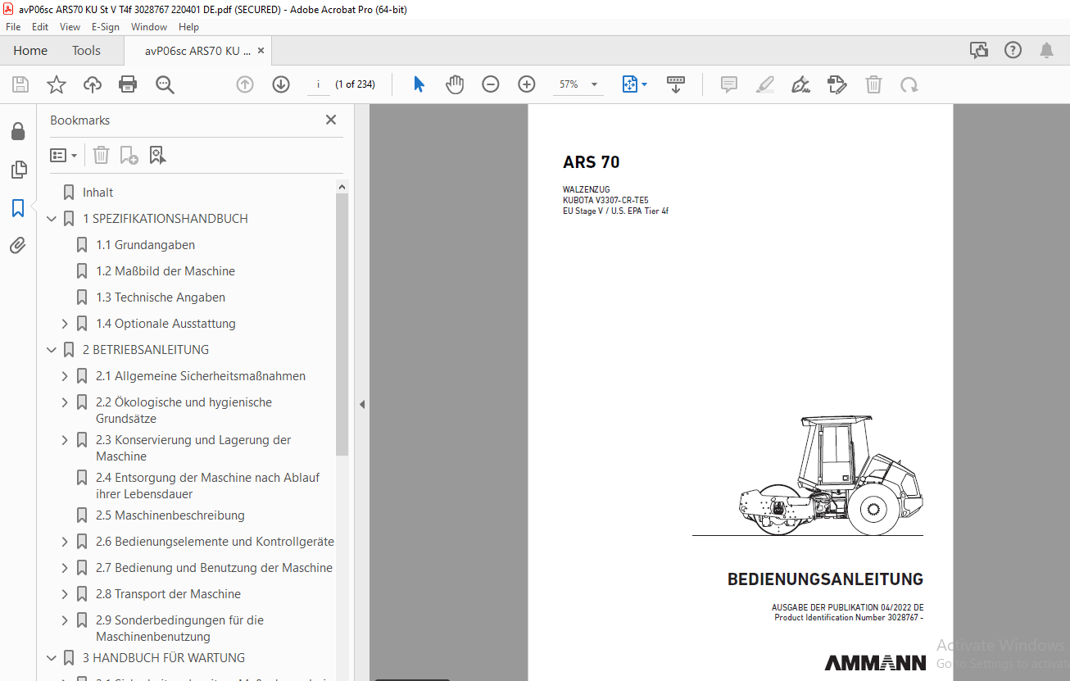Expand 2.6 Bedienungselemente und Kontrollgeräte
This screenshot has width=1070, height=681.
click(65, 542)
